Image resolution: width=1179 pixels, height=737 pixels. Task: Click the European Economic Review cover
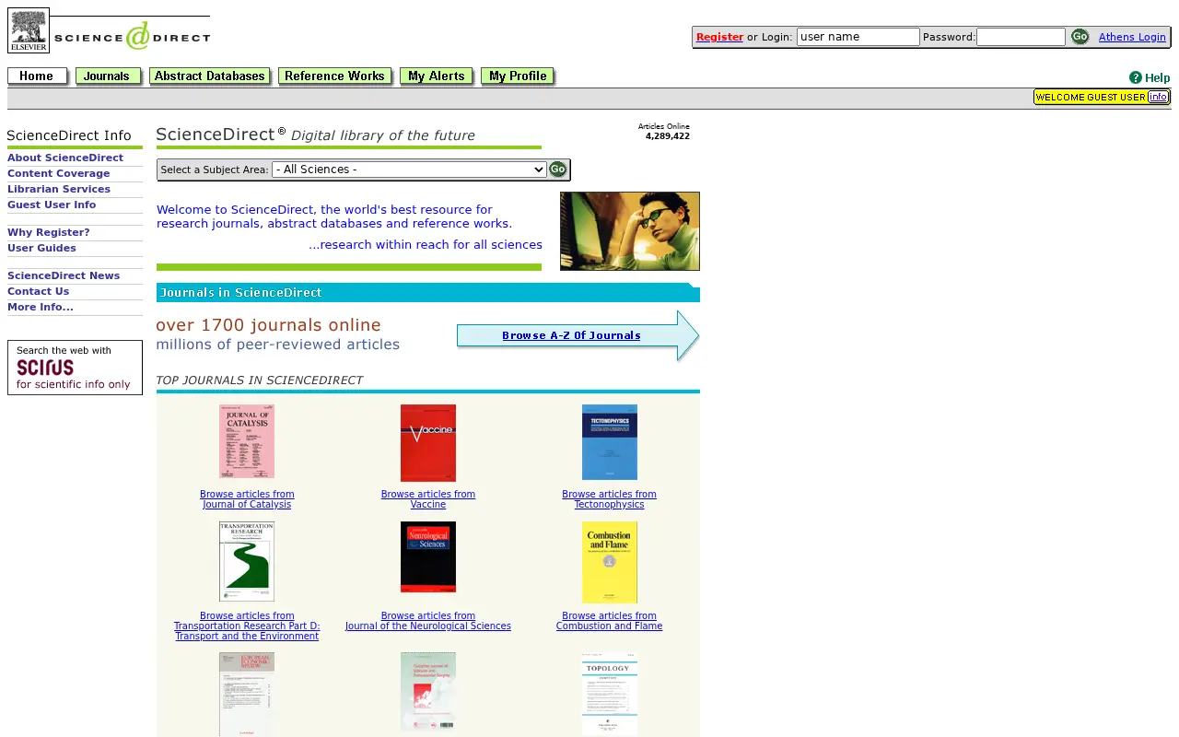point(247,695)
